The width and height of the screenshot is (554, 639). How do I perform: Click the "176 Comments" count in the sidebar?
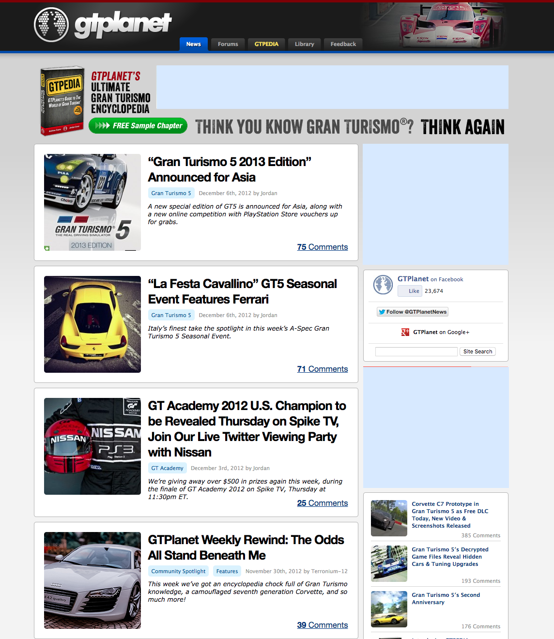481,626
